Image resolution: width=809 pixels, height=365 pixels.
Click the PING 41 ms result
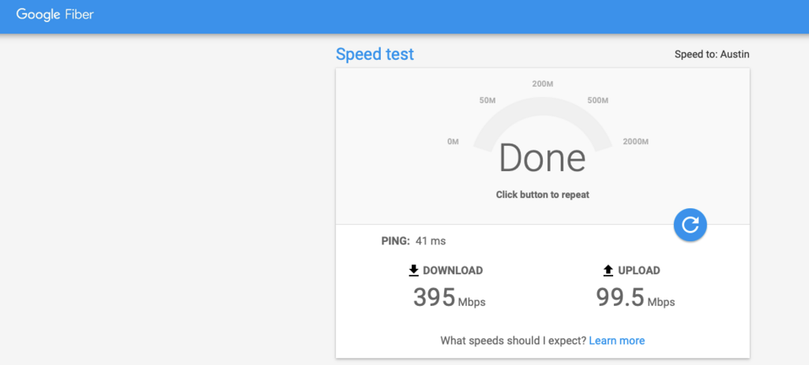coord(413,240)
